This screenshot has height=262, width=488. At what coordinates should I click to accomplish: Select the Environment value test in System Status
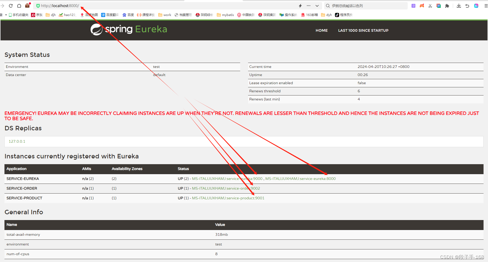tap(156, 67)
